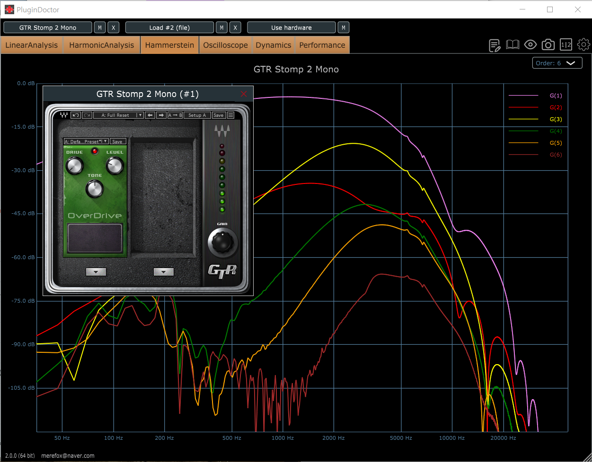Switch to HarmonicAnalysis tab

pyautogui.click(x=102, y=45)
